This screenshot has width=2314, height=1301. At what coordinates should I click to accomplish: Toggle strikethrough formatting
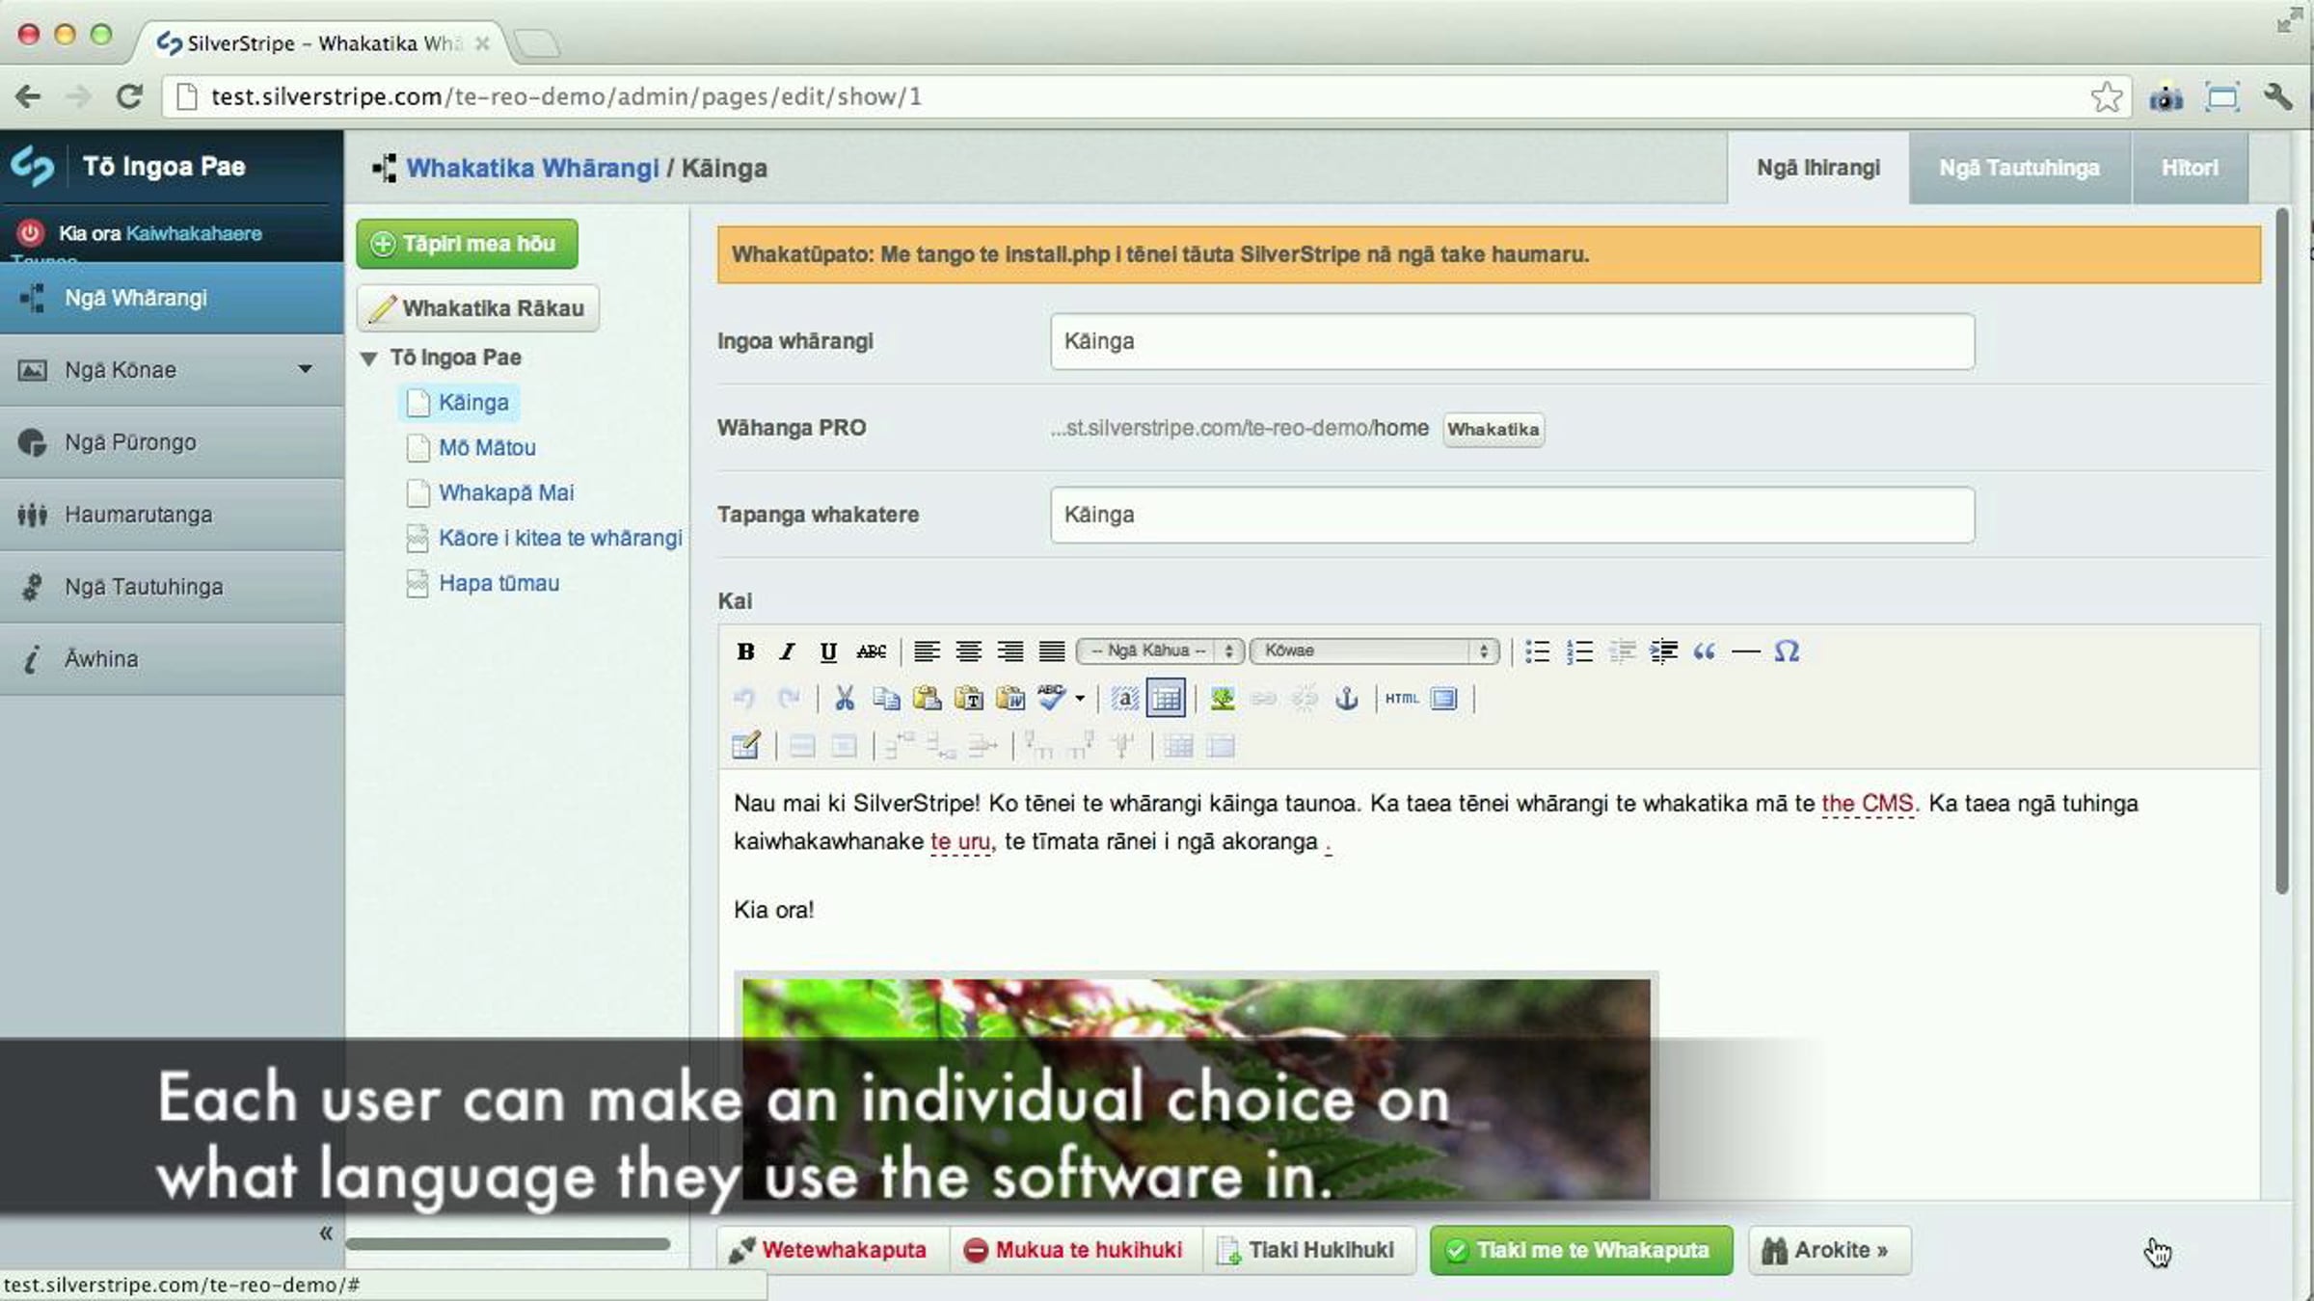871,651
